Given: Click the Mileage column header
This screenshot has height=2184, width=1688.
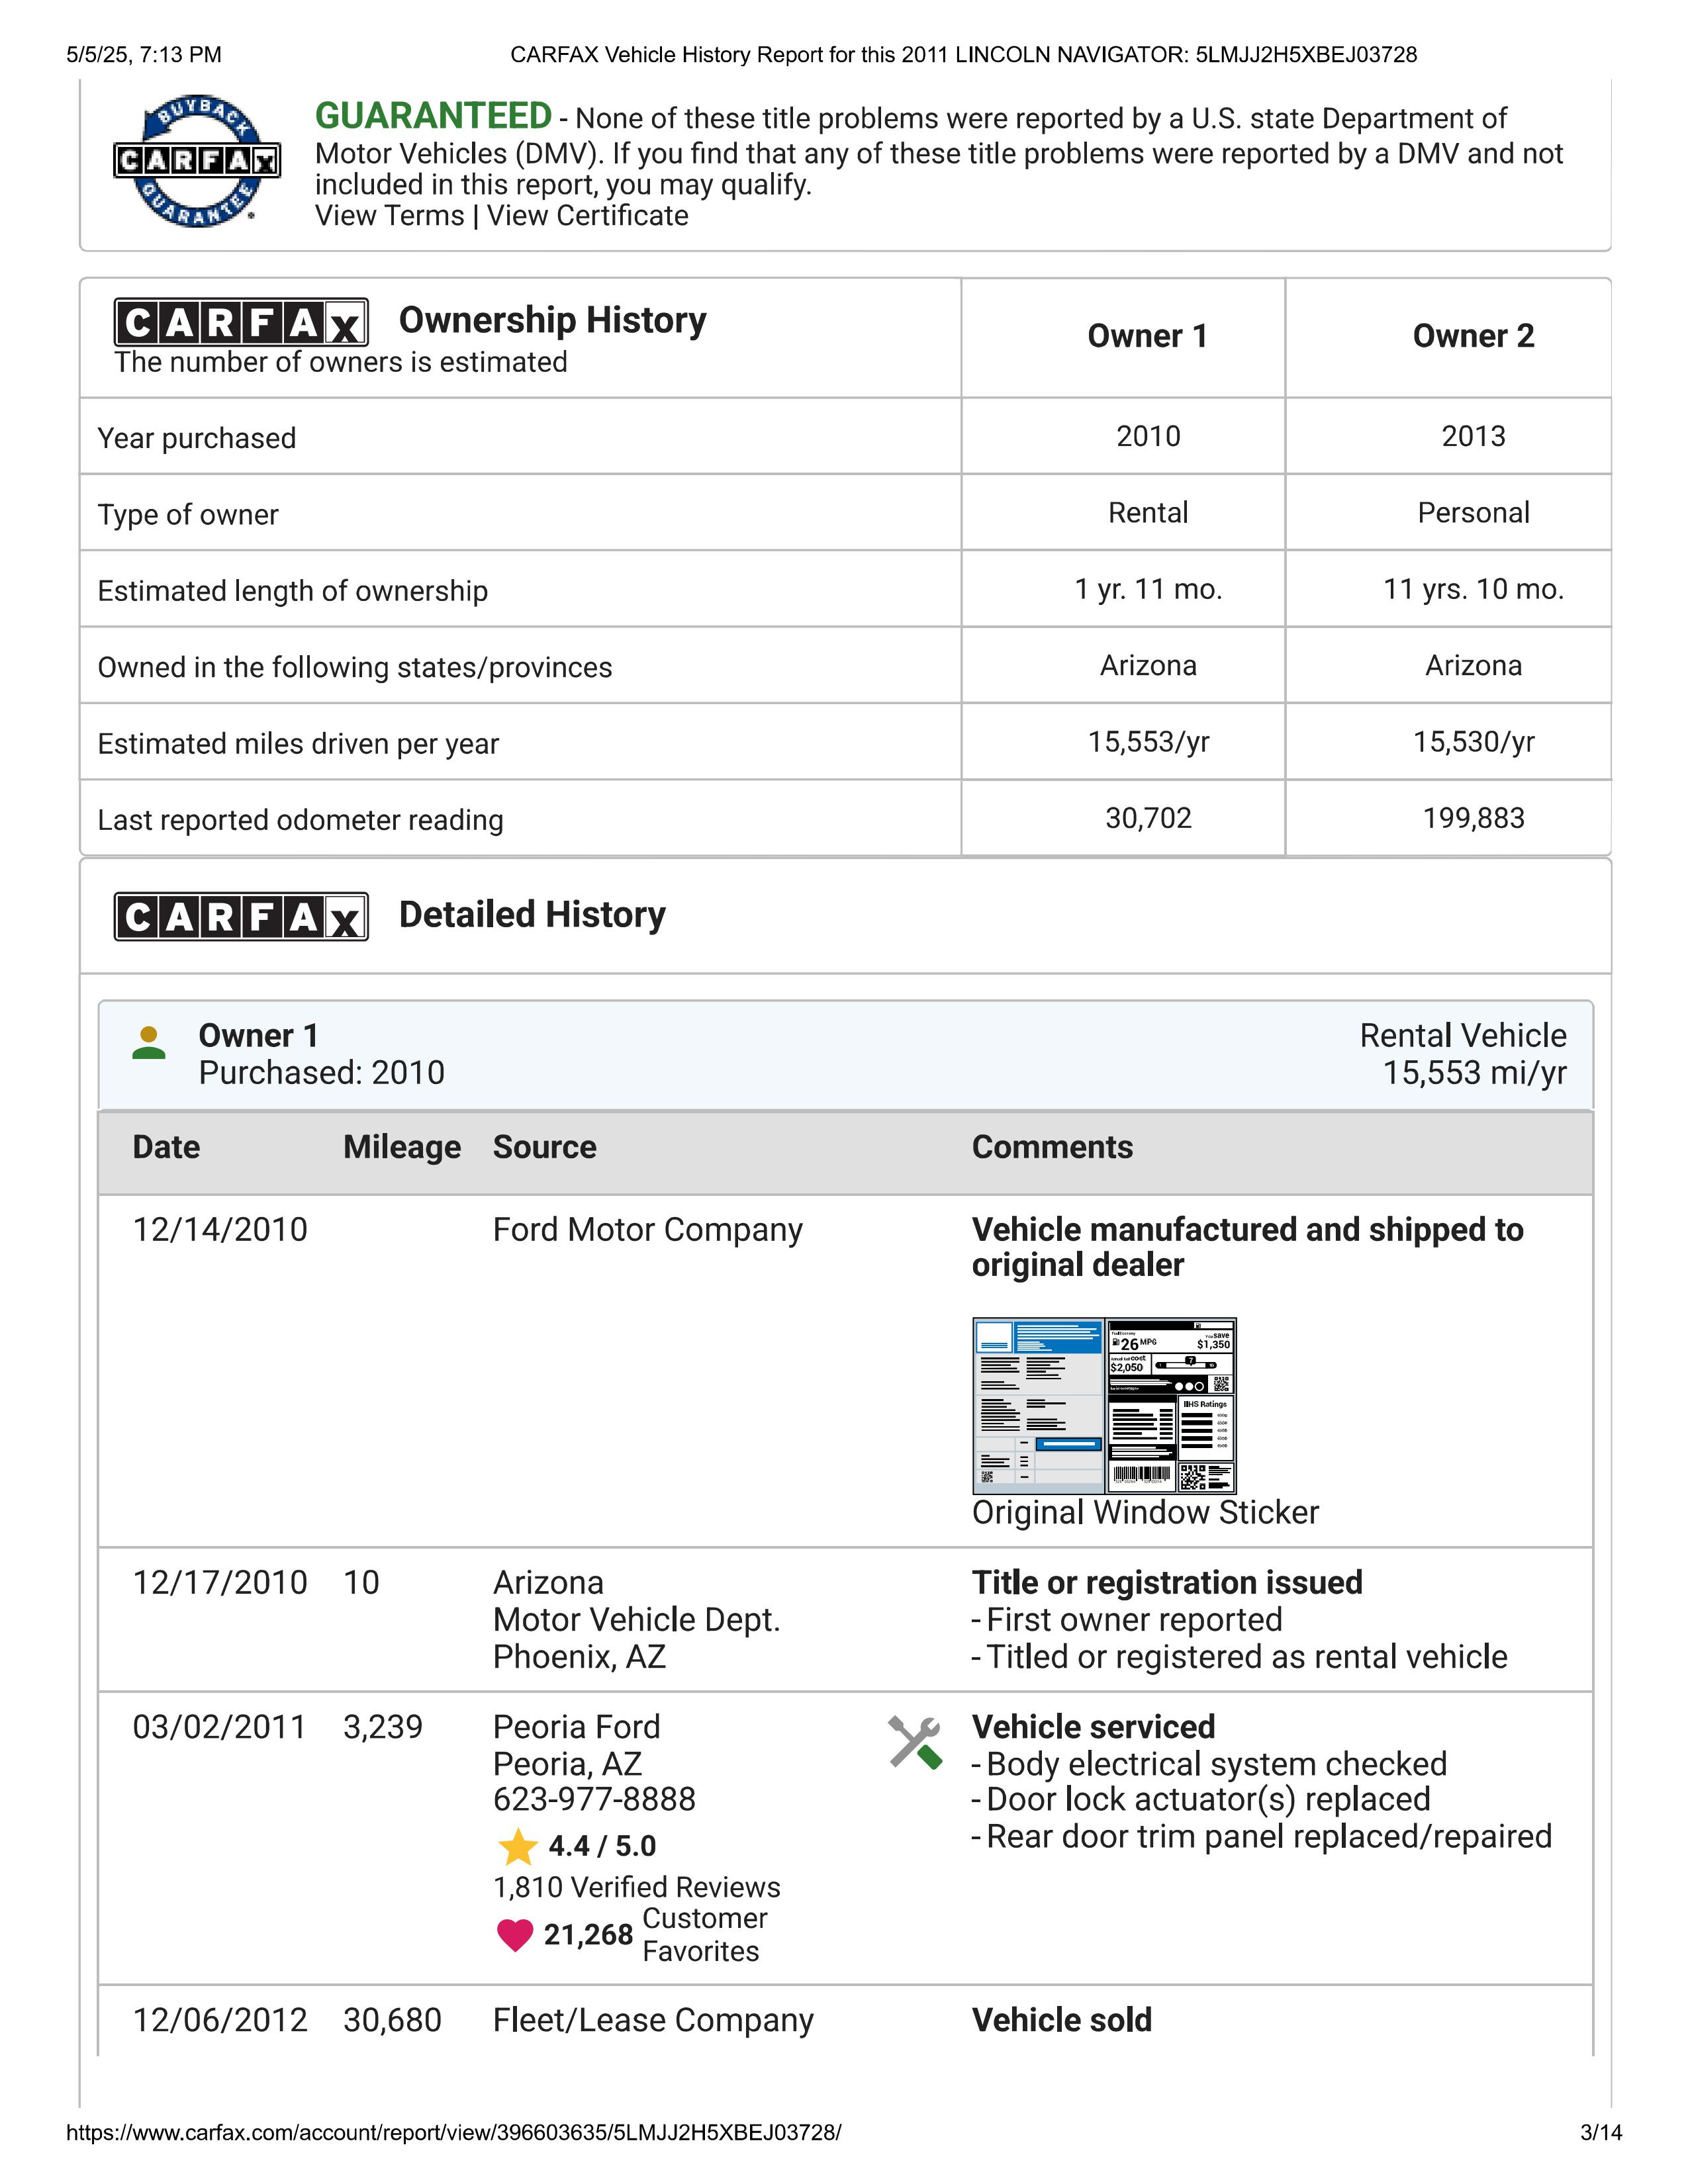Looking at the screenshot, I should click(402, 1147).
